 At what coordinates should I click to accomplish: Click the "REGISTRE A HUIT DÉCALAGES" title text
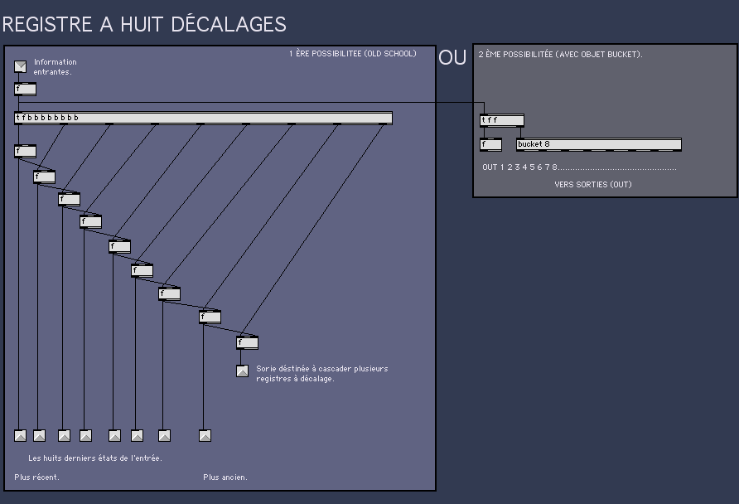pyautogui.click(x=144, y=25)
